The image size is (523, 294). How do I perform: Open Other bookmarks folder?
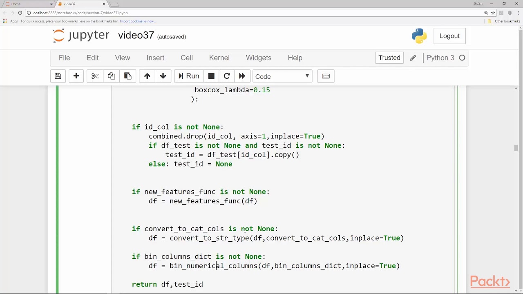tap(504, 21)
